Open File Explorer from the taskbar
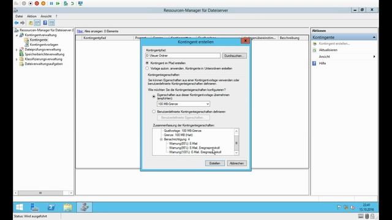The height and width of the screenshot is (220, 392). 68,207
